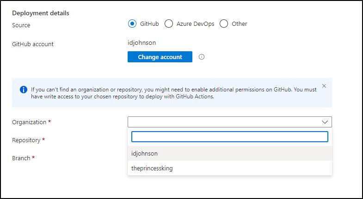
Task: Click the idjohnson GitHub account name text
Action: [x=142, y=43]
